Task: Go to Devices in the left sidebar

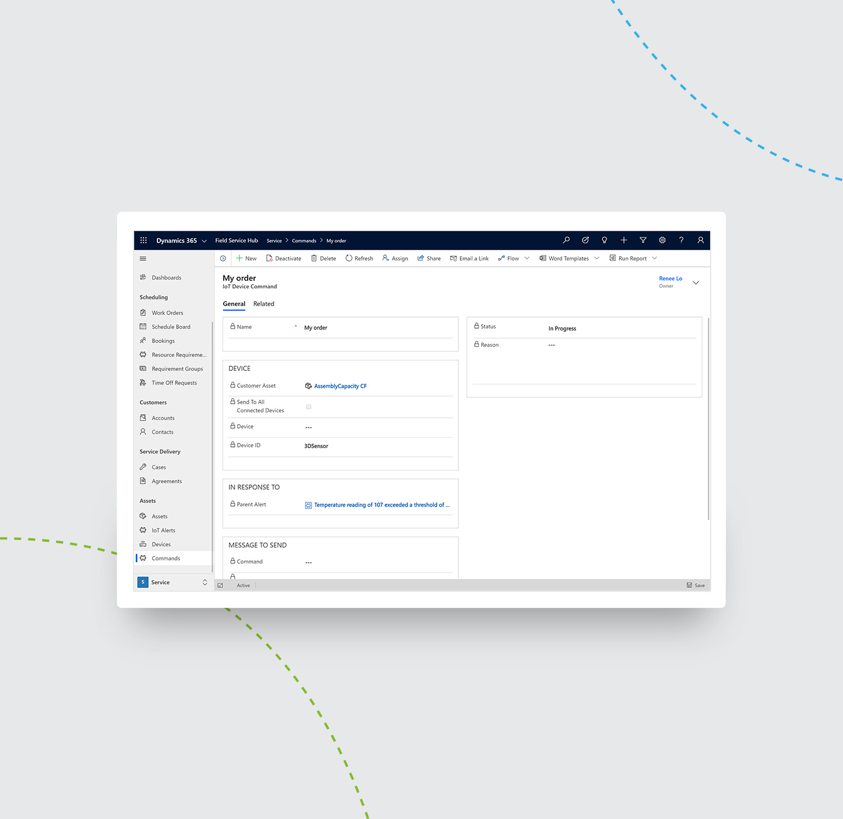Action: coord(161,544)
